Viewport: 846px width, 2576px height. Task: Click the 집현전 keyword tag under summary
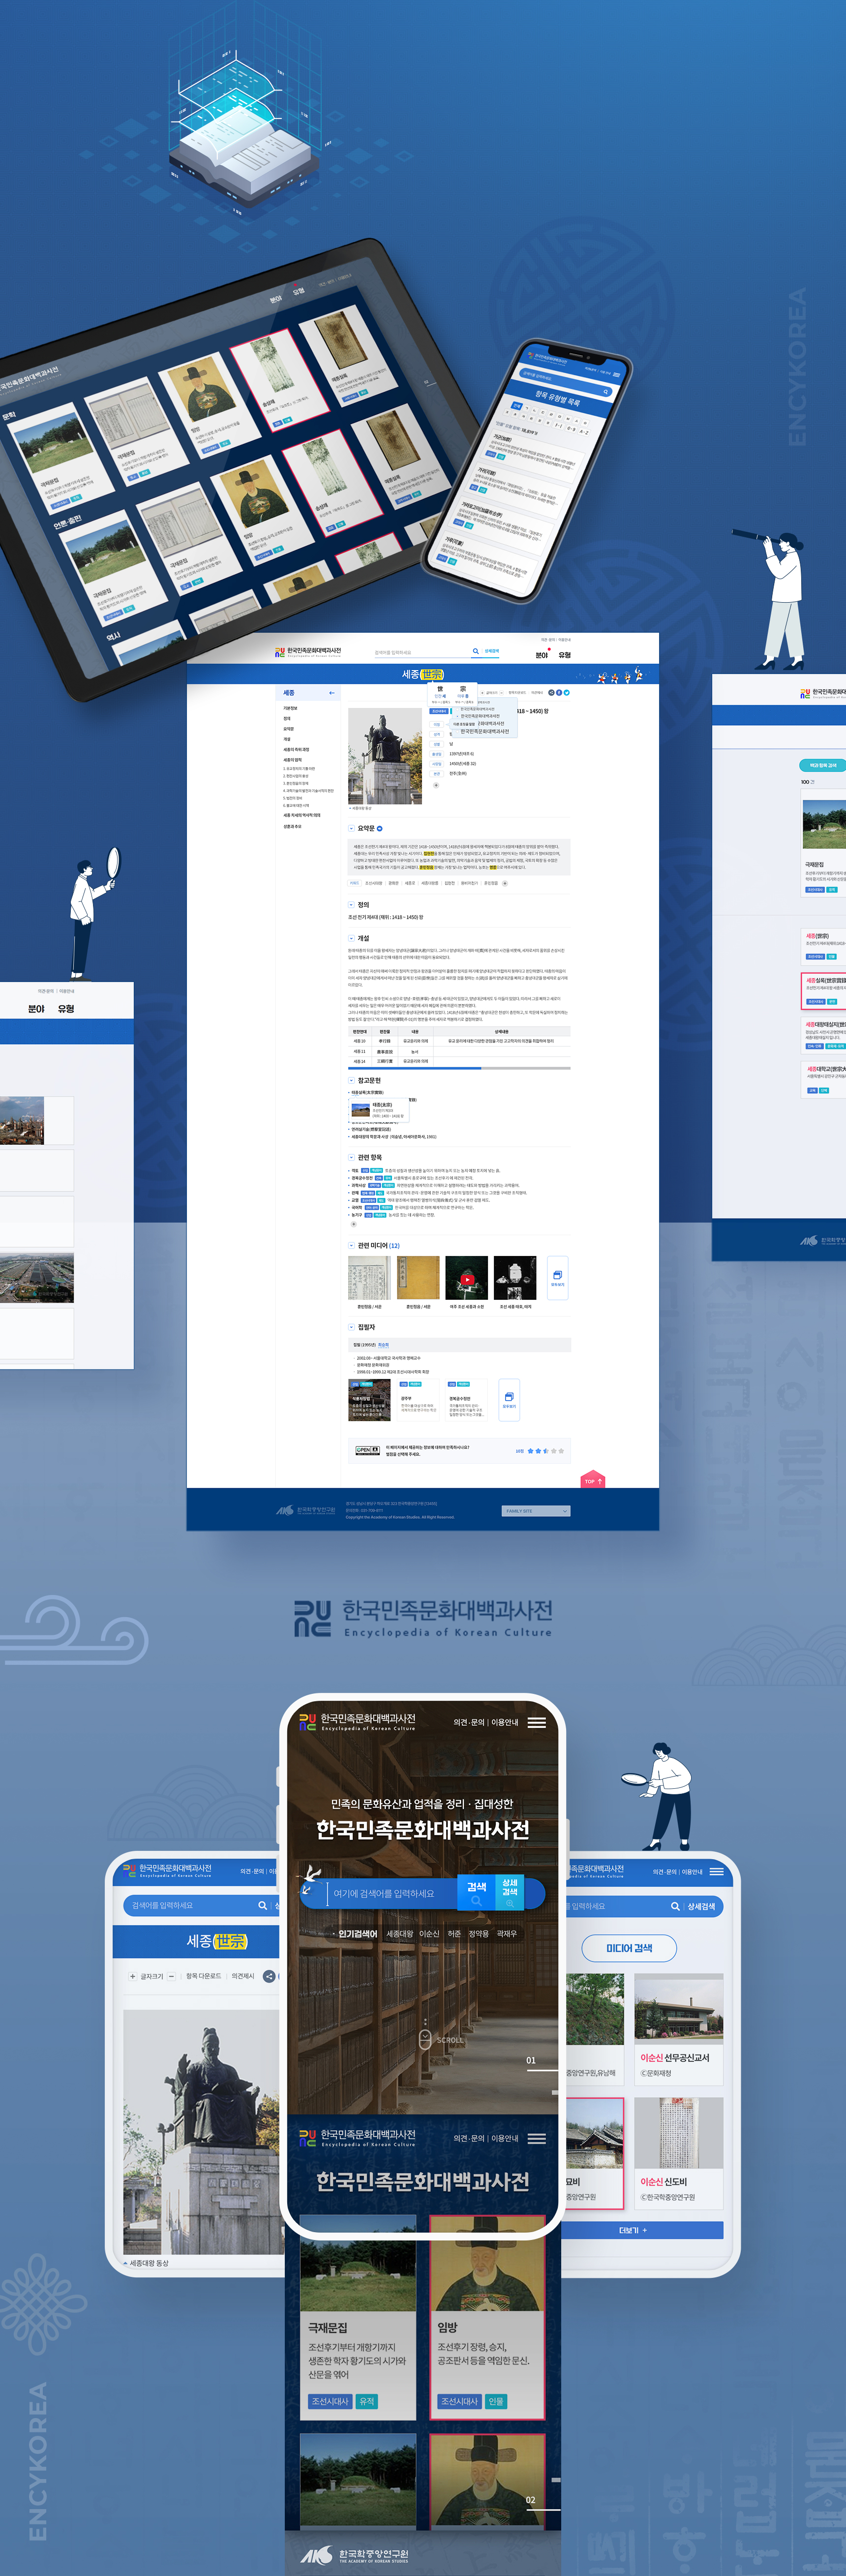[x=450, y=883]
